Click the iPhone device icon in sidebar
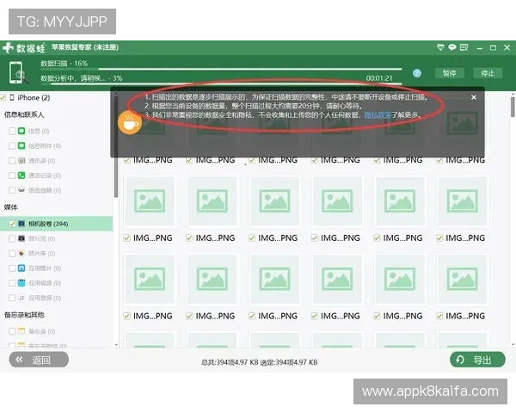The image size is (516, 413). [x=12, y=97]
